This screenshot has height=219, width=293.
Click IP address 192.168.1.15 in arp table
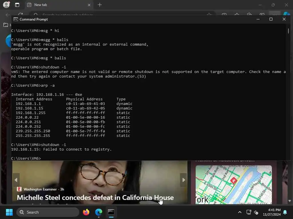(x=29, y=108)
